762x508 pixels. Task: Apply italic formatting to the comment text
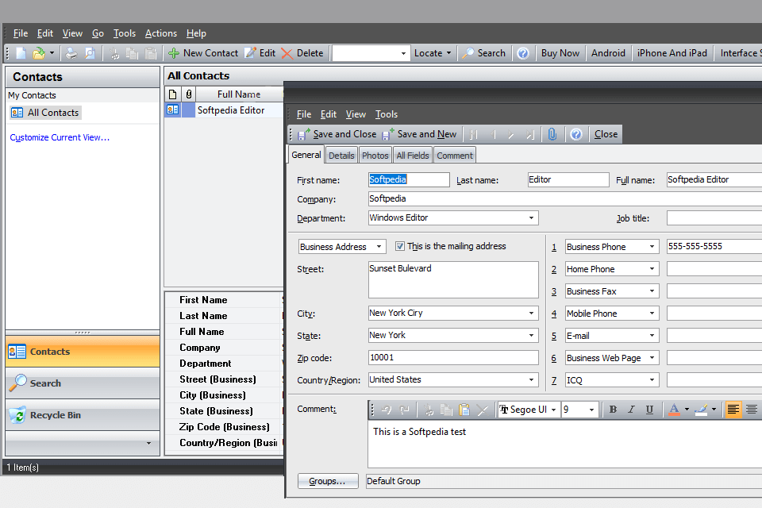pyautogui.click(x=630, y=409)
